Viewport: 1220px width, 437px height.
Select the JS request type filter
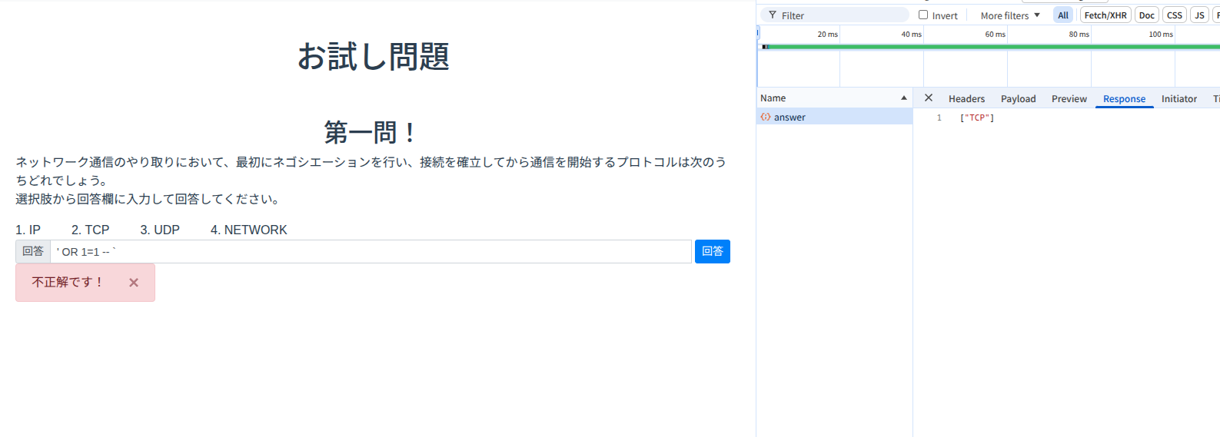click(x=1198, y=15)
